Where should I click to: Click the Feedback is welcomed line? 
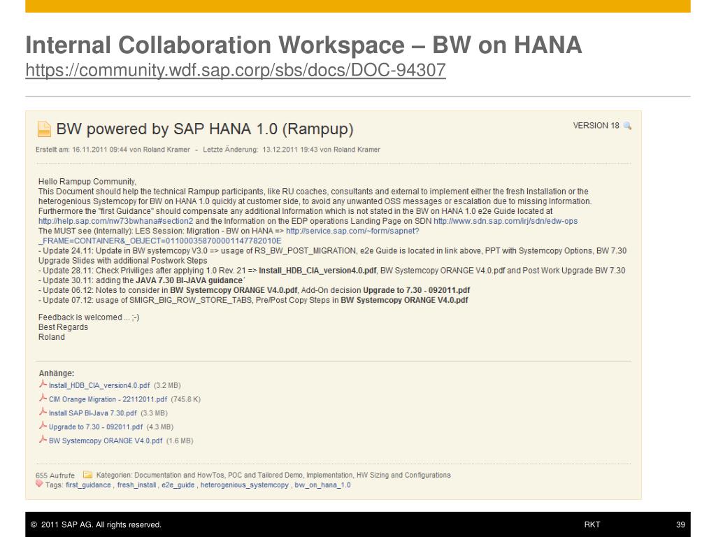point(89,317)
